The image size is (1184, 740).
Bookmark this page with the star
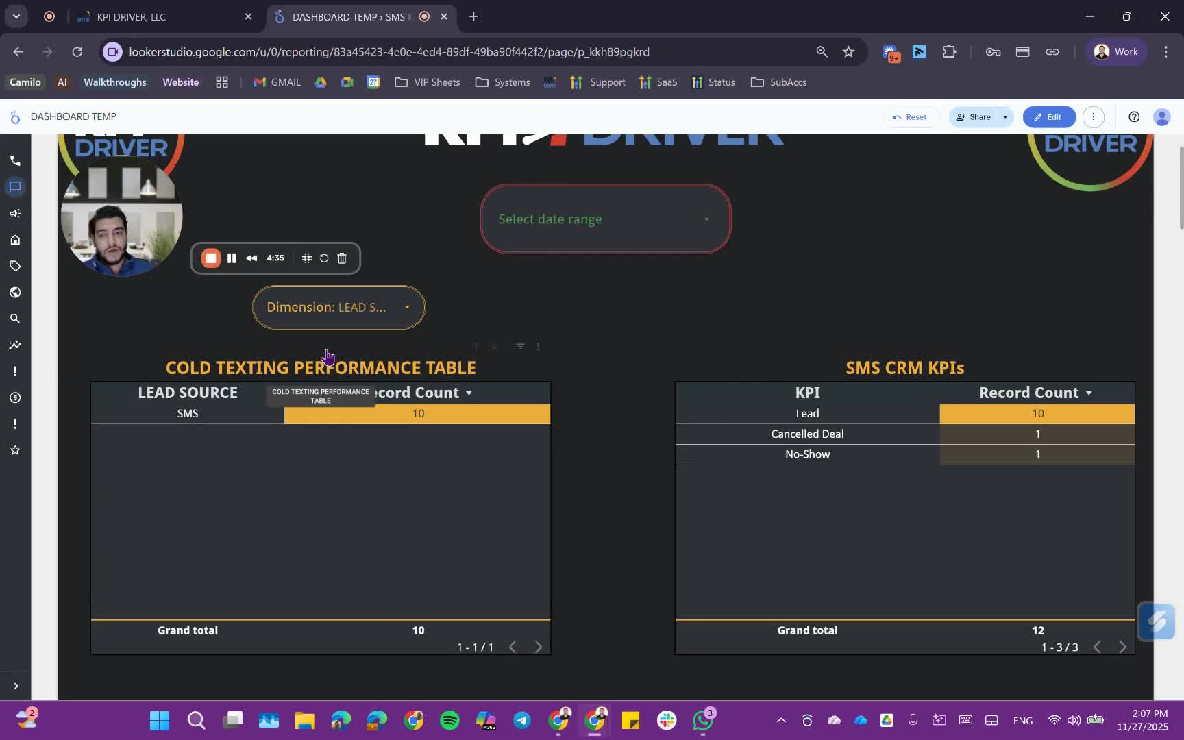(x=848, y=52)
